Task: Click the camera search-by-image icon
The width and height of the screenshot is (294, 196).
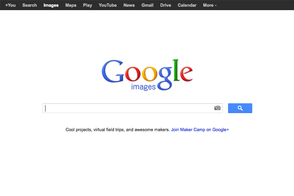Action: 217,108
